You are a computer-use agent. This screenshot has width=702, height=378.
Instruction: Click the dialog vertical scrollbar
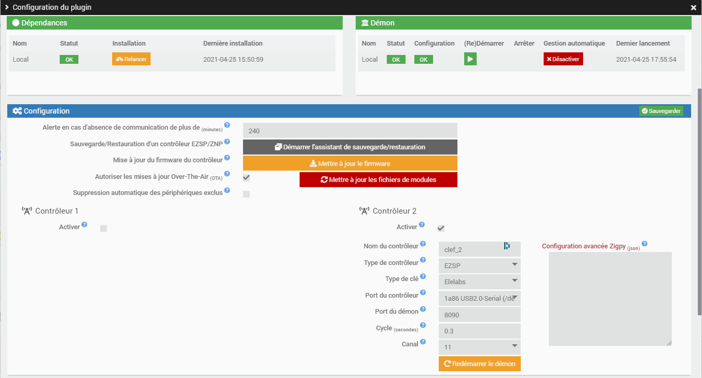(x=699, y=201)
